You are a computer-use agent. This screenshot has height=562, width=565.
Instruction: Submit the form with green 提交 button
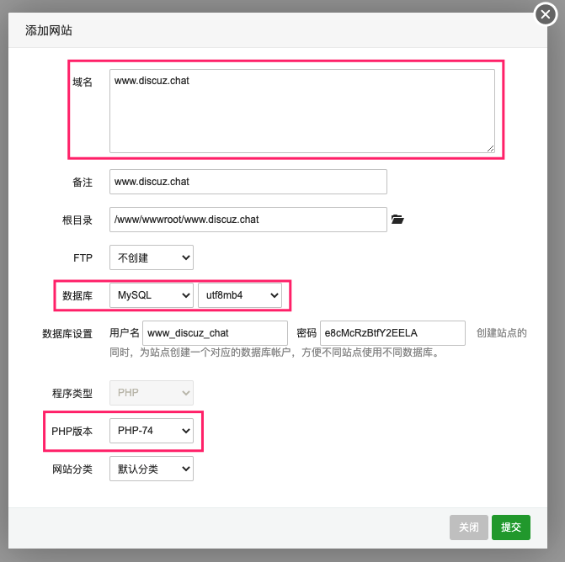511,528
